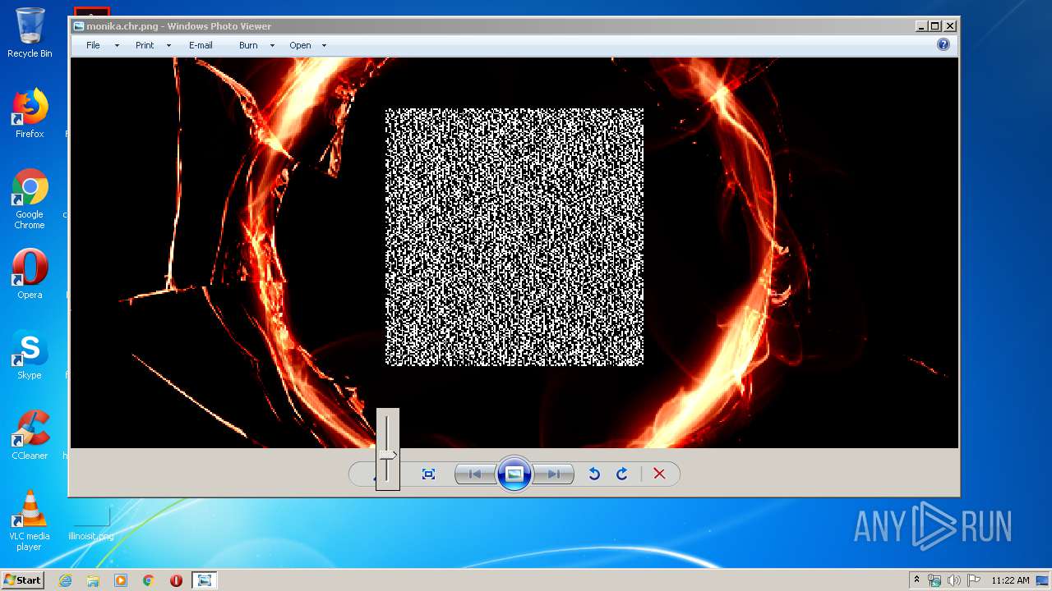
Task: Go to the previous picture
Action: [x=475, y=474]
